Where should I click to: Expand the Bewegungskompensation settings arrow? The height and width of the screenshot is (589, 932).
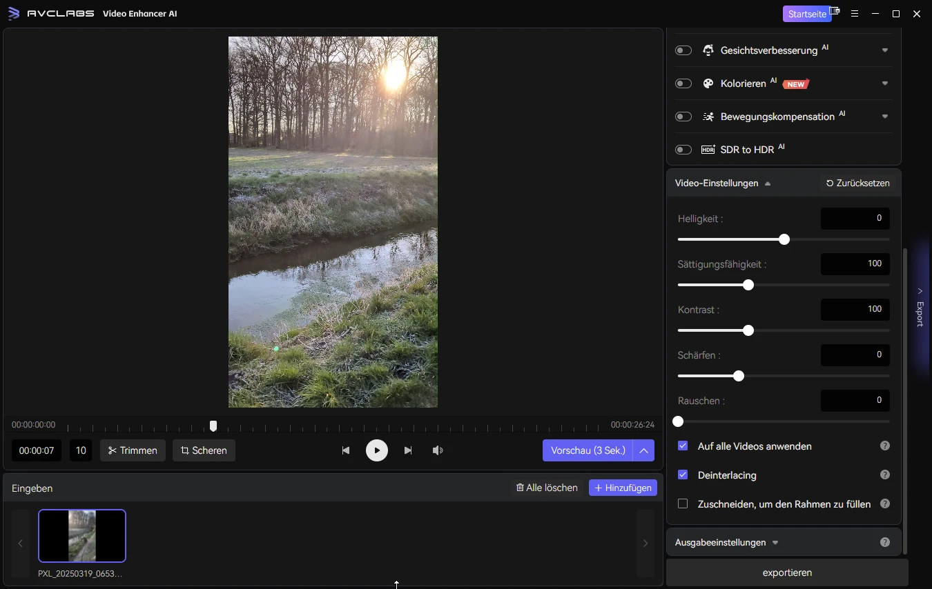[884, 117]
